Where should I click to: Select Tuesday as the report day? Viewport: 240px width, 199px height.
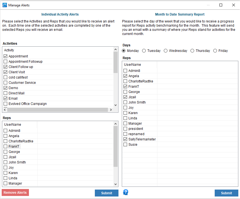[x=144, y=51]
